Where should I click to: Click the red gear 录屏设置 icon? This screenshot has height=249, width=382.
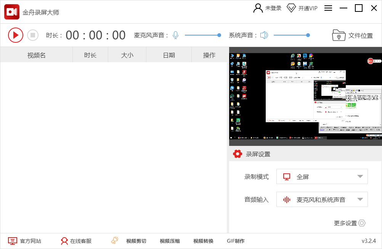238,154
